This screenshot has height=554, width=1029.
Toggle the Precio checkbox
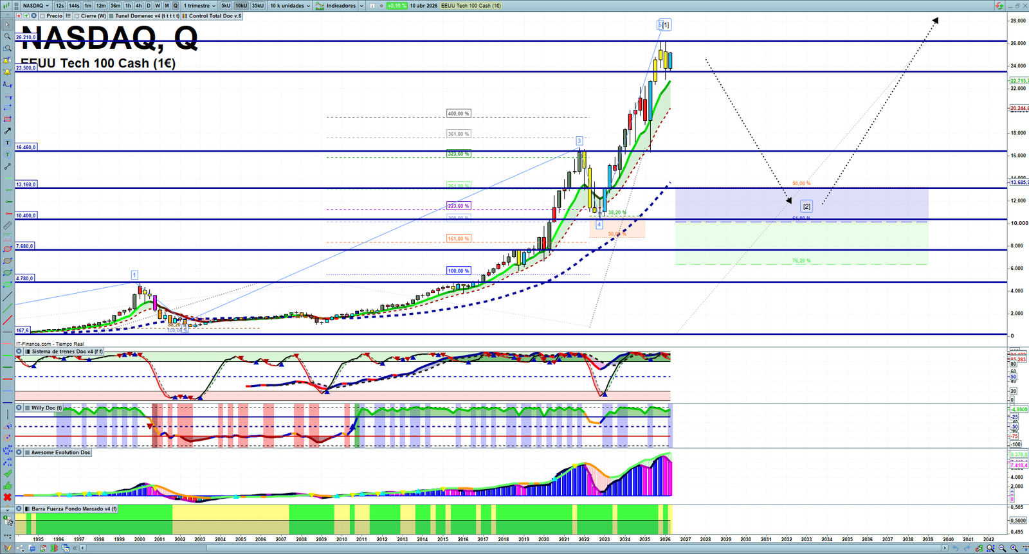[x=42, y=16]
